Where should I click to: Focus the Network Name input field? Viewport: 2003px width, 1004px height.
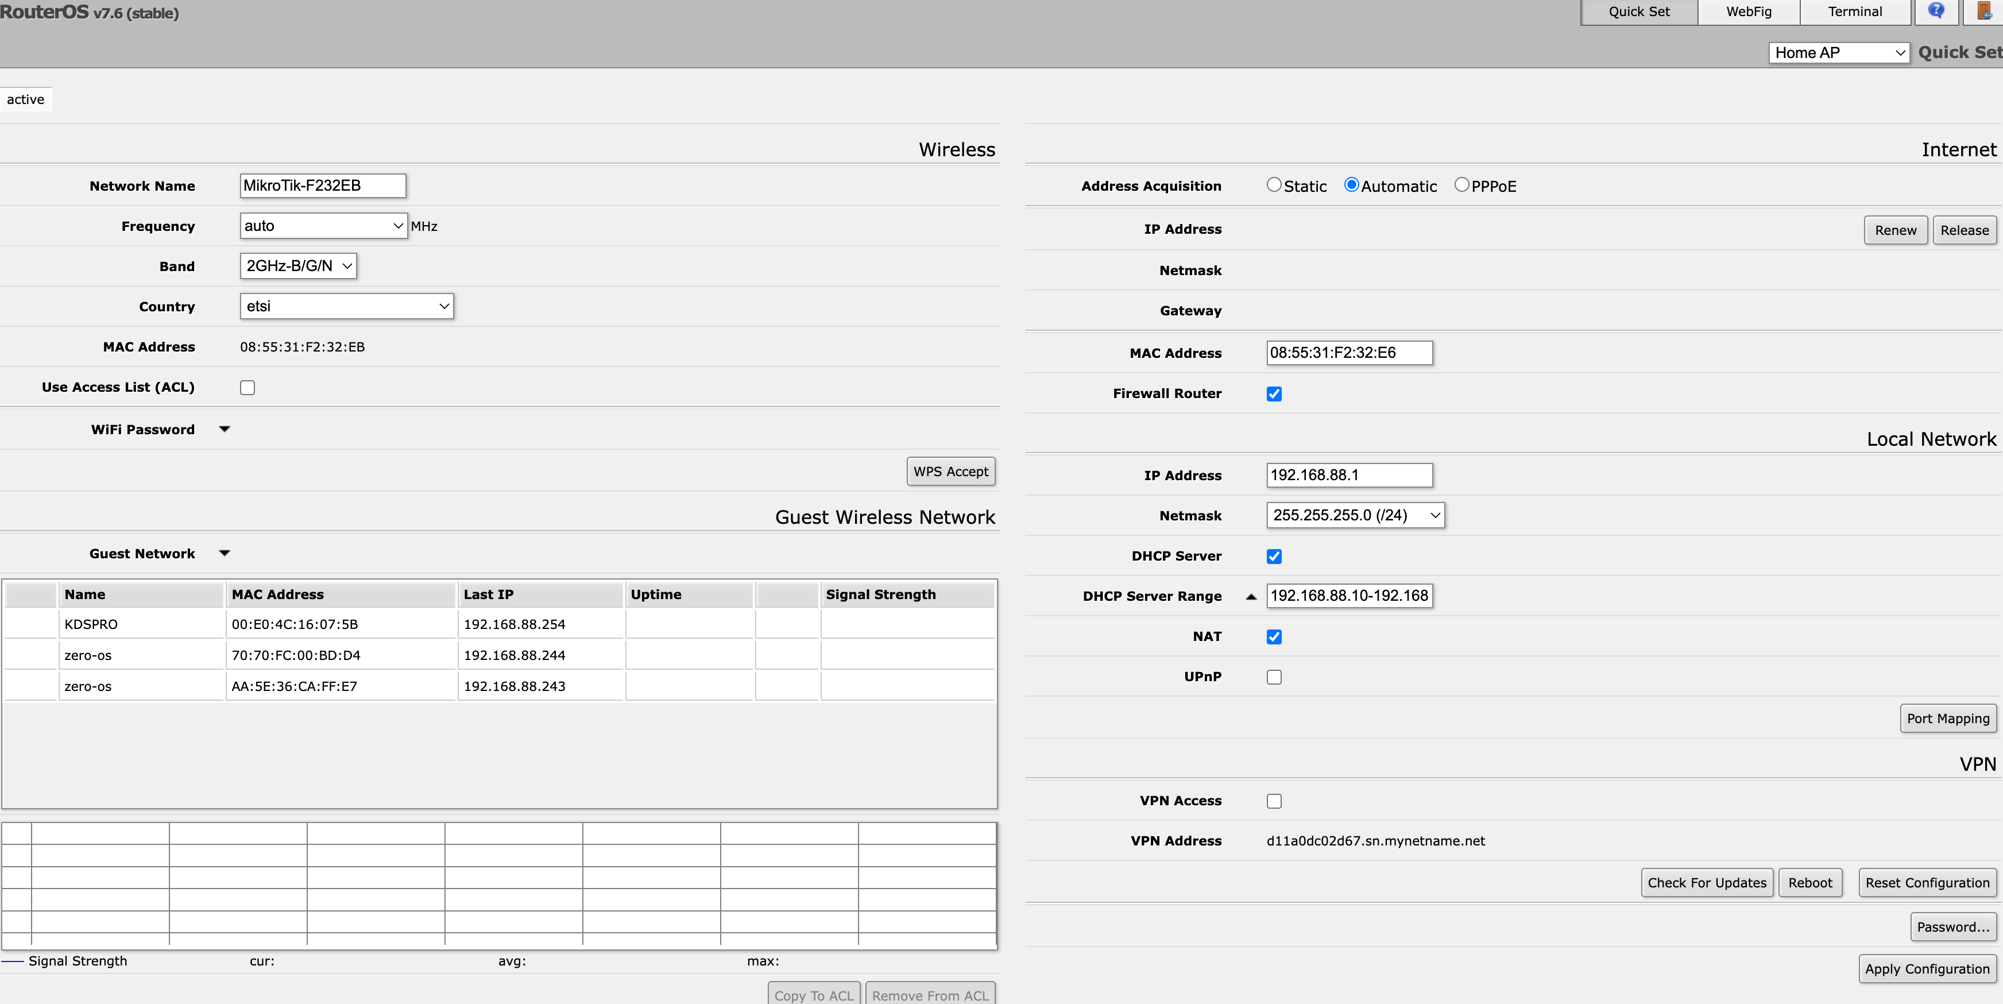pos(323,185)
